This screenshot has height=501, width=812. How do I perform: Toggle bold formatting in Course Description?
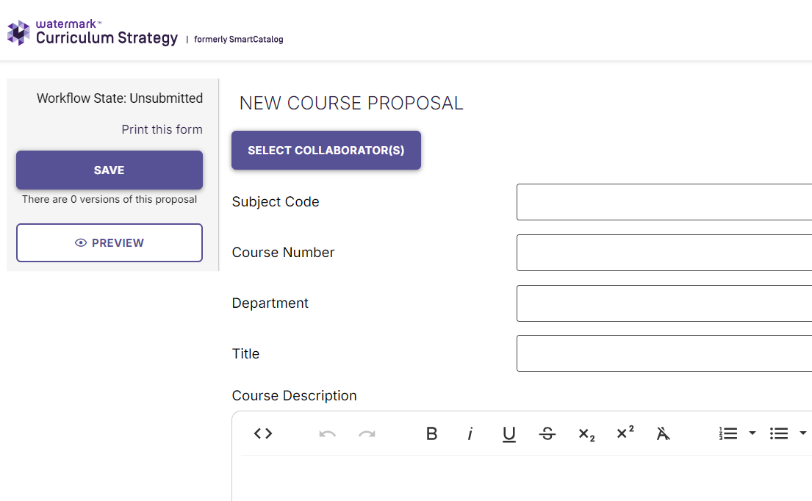[431, 433]
